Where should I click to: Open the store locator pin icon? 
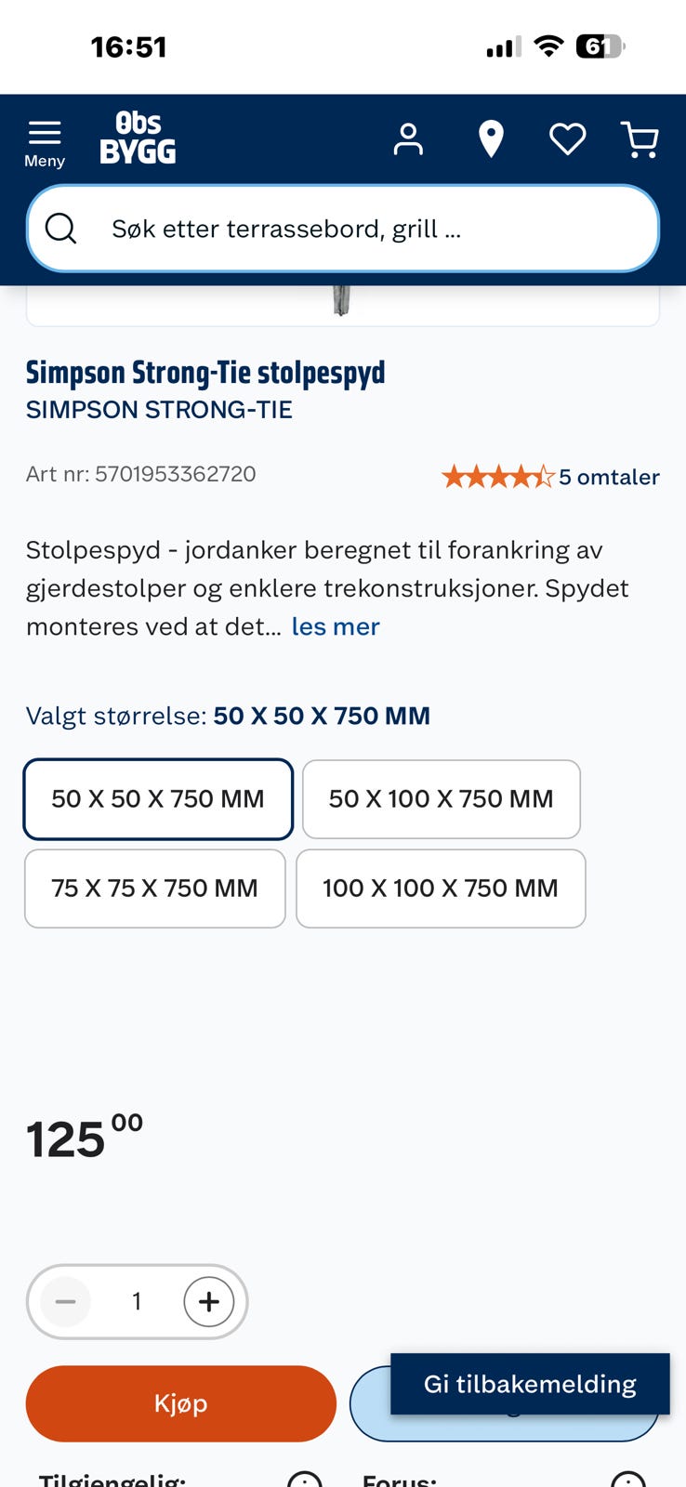pyautogui.click(x=491, y=139)
